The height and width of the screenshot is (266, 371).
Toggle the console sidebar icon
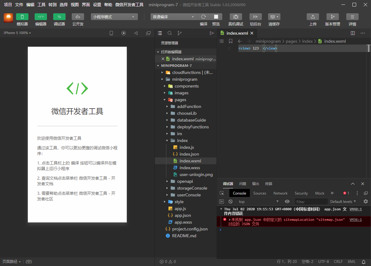click(221, 202)
